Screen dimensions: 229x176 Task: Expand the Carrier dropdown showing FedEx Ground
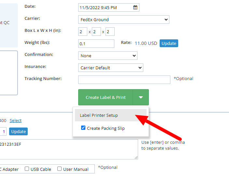[x=123, y=20]
